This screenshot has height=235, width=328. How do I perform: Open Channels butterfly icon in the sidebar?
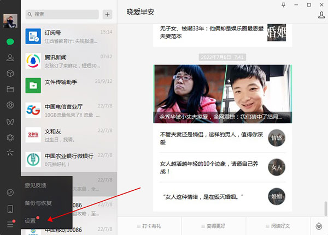(10, 120)
